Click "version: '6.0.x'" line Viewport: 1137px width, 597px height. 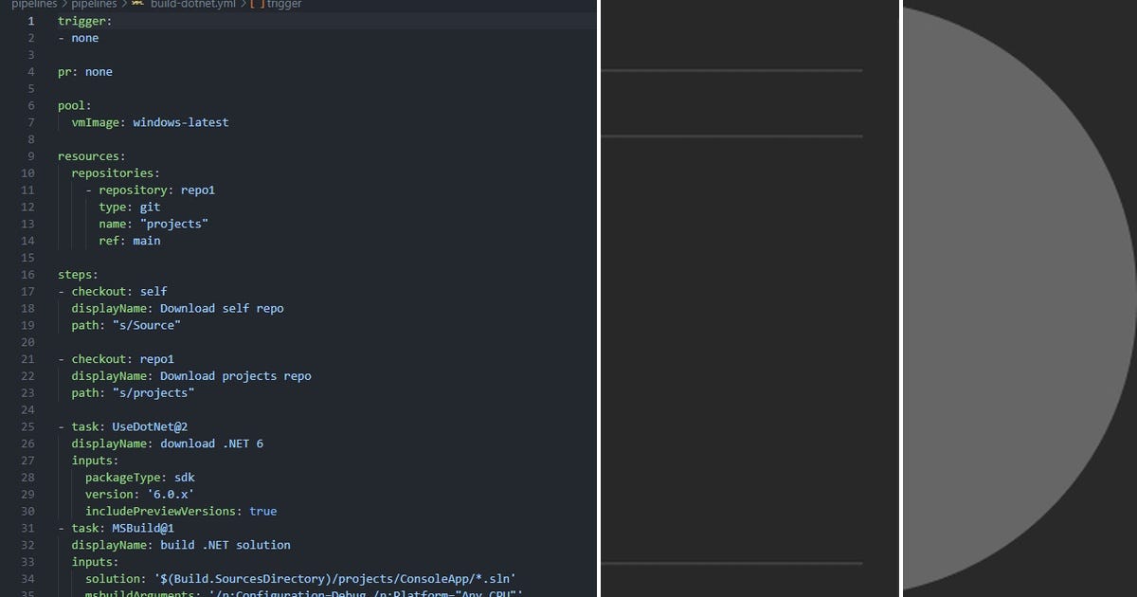click(x=139, y=495)
